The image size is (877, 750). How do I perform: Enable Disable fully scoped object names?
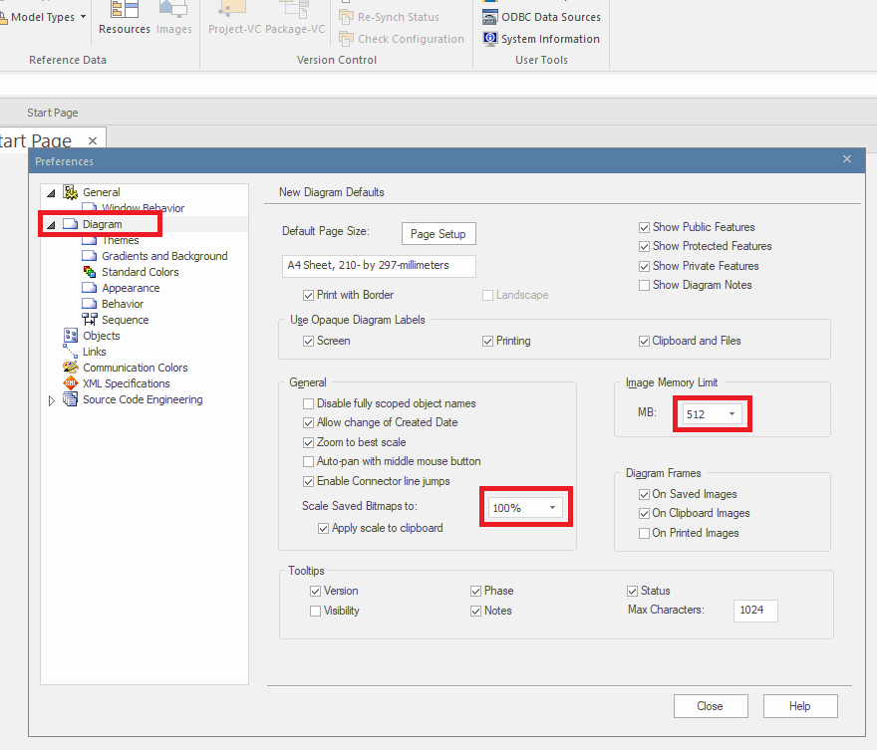point(308,403)
